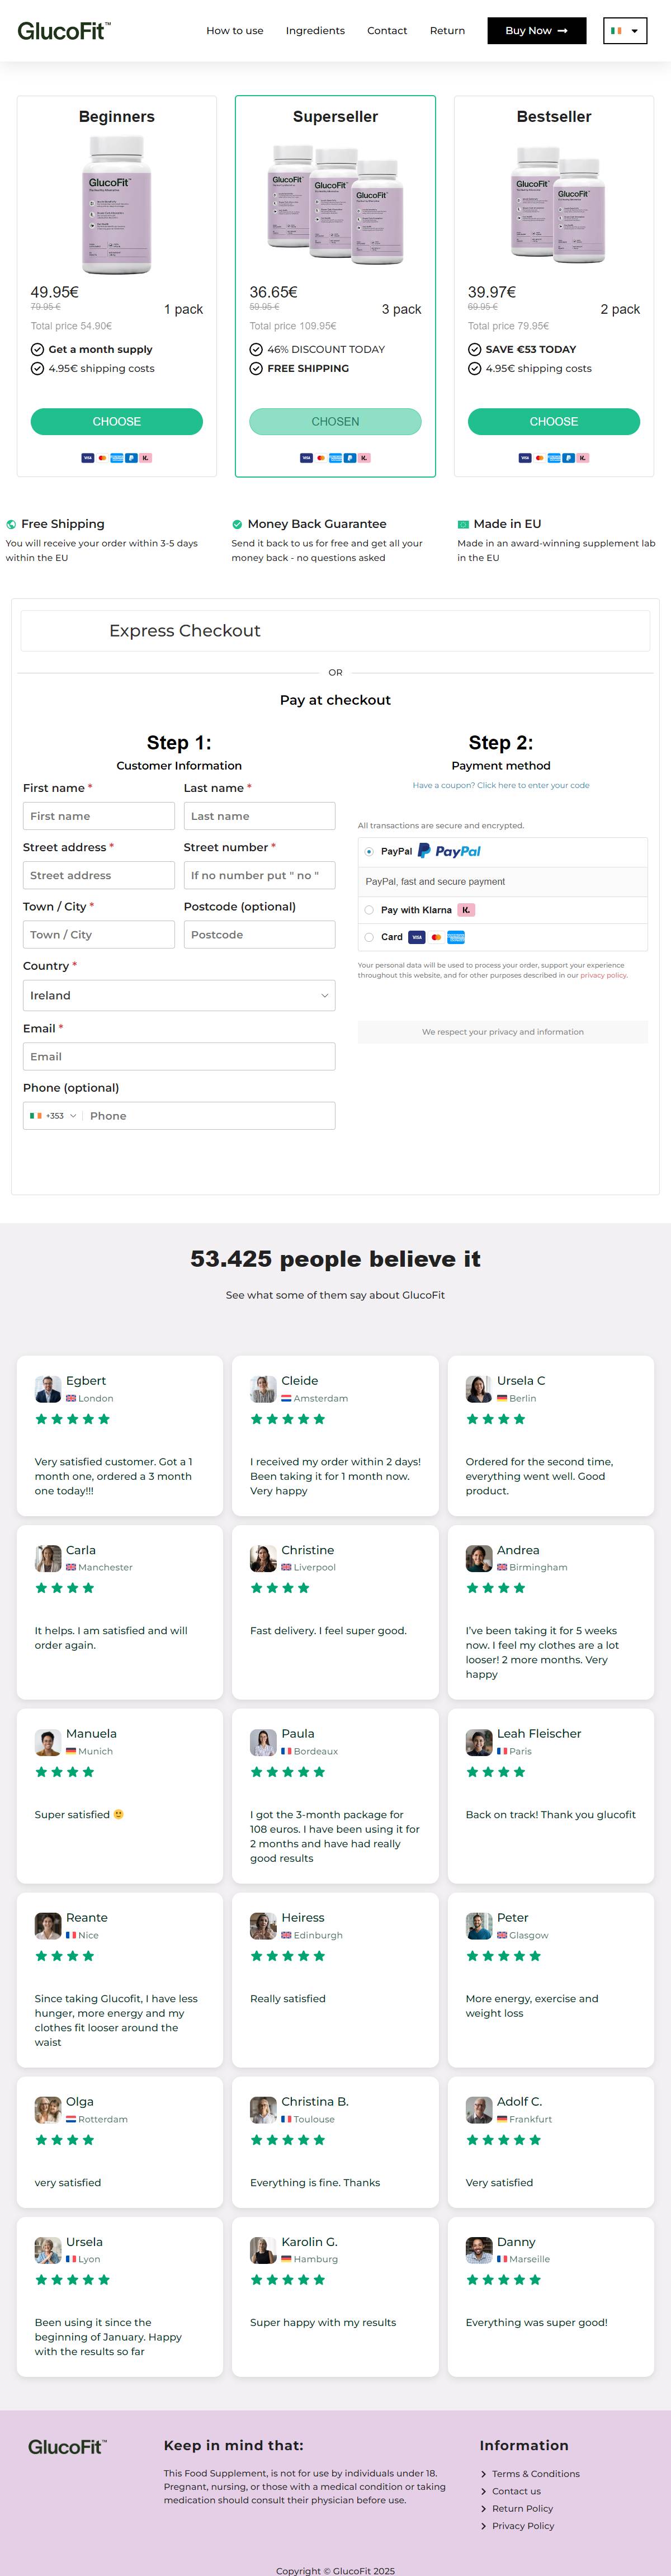Select Pay with Klarna radio option

click(x=369, y=910)
